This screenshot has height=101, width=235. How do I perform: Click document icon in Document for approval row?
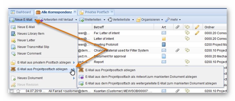click(x=164, y=56)
